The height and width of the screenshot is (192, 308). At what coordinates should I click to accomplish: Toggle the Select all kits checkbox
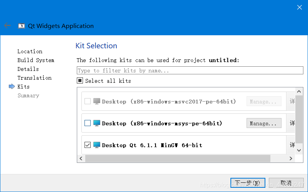(80, 80)
